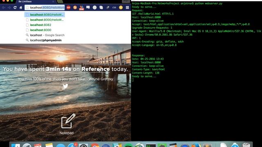This screenshot has height=147, width=262.
Task: Click 'Content-Length: 138' line in Terminal
Action: click(146, 73)
